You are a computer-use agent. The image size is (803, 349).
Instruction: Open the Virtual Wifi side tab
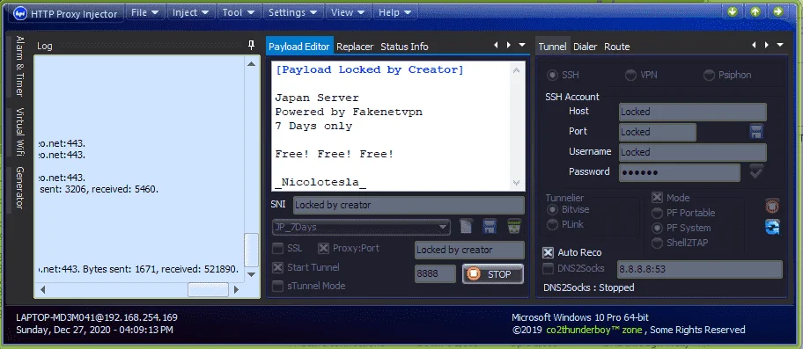click(x=19, y=131)
